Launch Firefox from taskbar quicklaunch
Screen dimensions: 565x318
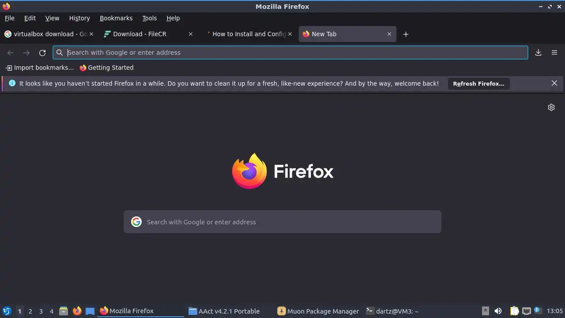[x=77, y=311]
